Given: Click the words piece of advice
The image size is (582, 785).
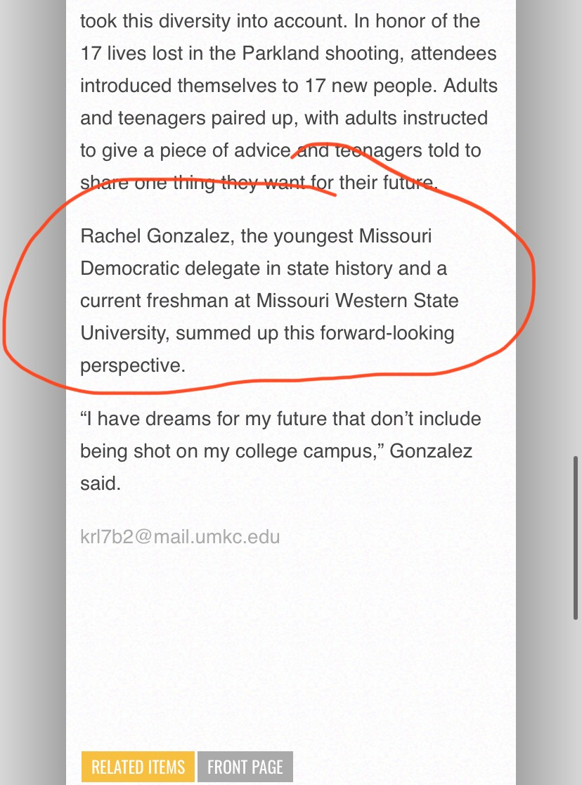Looking at the screenshot, I should pos(226,150).
